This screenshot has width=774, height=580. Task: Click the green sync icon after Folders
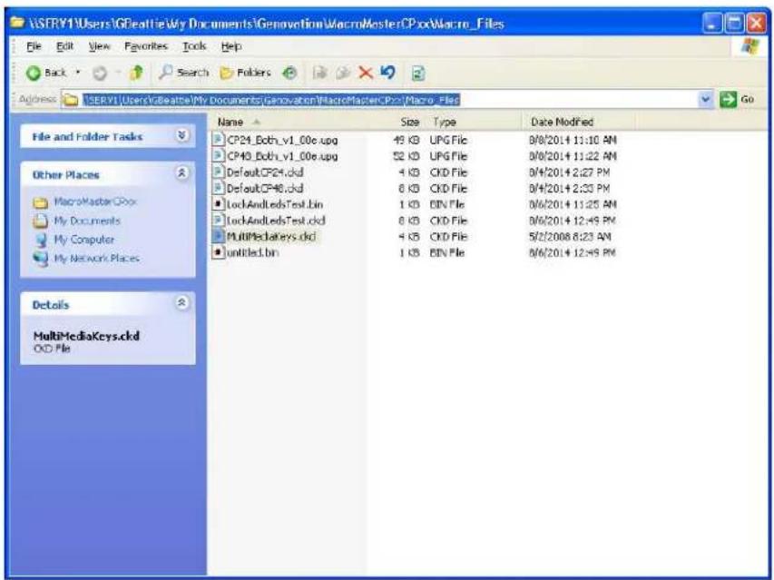coord(289,73)
